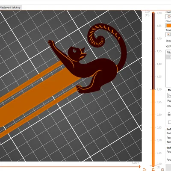
Task: Tick the checkbox below the padlock icon
Action: tap(169, 122)
